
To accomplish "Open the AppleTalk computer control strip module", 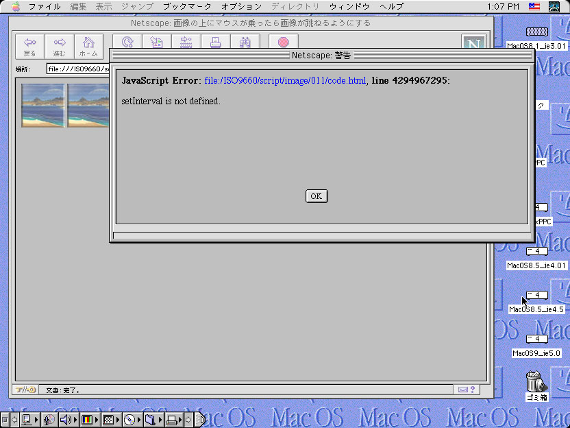I will 30,420.
